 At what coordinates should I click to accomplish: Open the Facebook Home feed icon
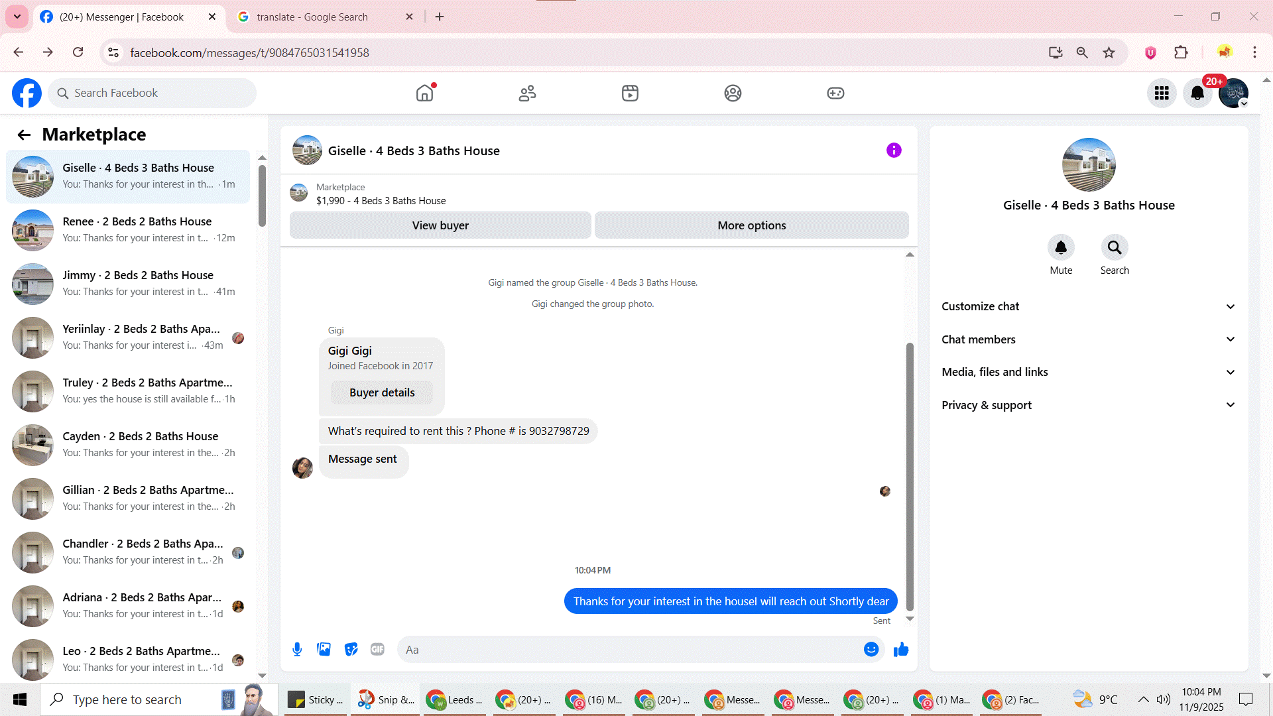[x=425, y=93]
